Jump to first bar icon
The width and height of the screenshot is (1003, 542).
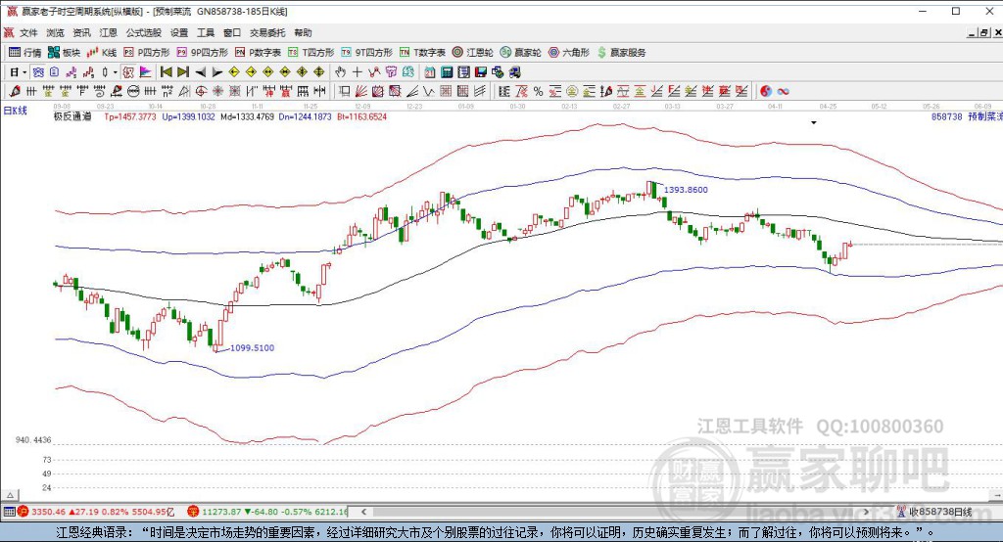click(x=167, y=72)
